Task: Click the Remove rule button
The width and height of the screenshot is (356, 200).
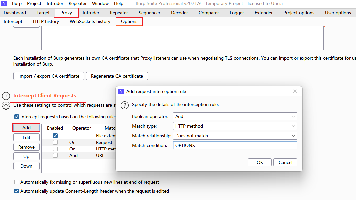Action: point(26,147)
